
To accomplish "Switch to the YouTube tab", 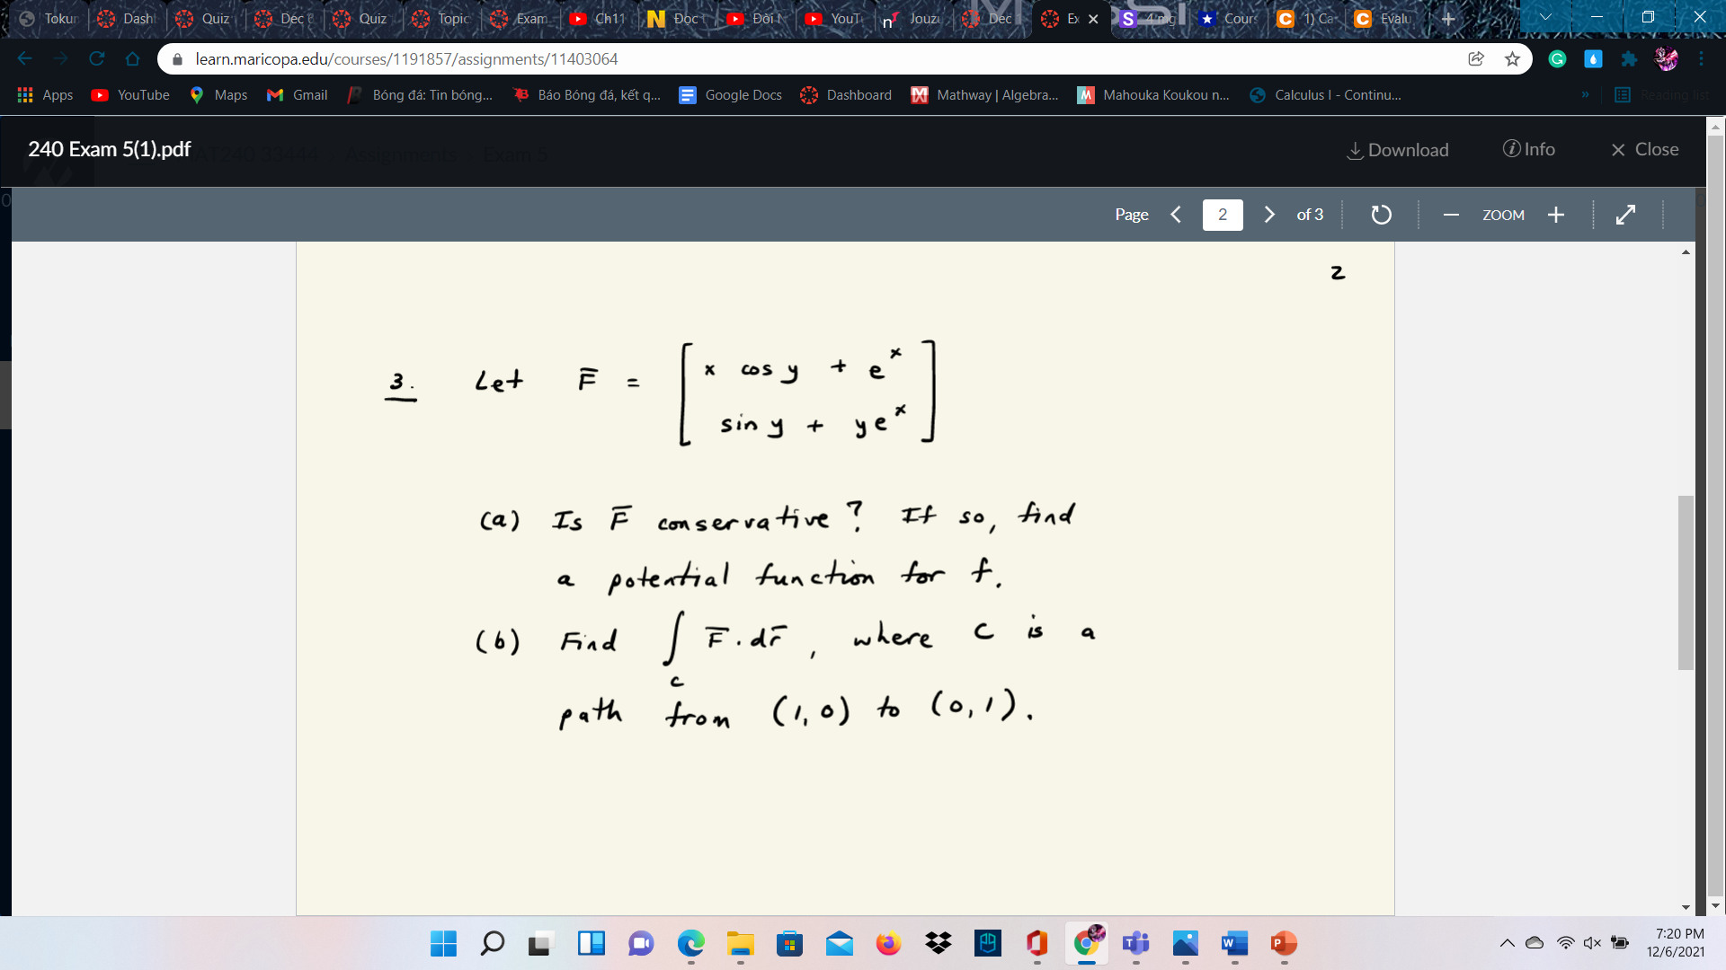I will (833, 18).
